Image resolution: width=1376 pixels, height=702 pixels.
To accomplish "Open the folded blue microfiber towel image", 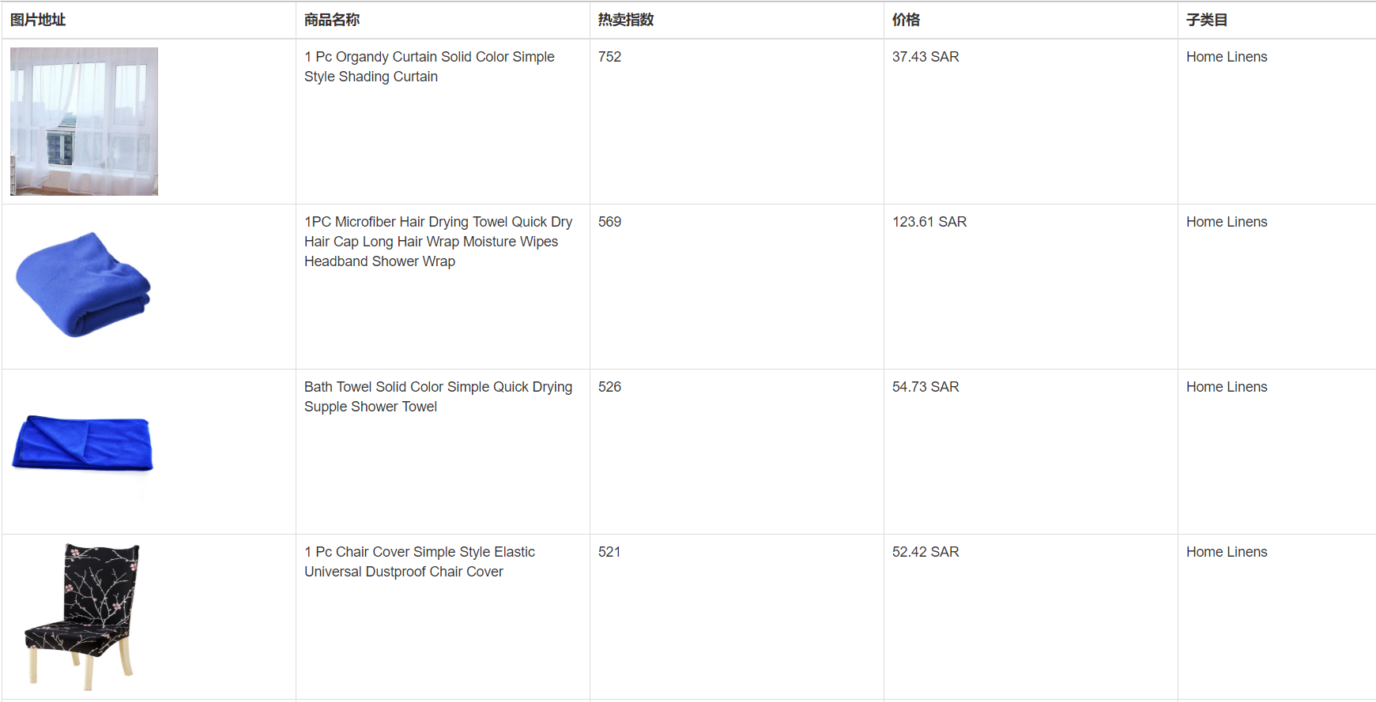I will pyautogui.click(x=84, y=285).
